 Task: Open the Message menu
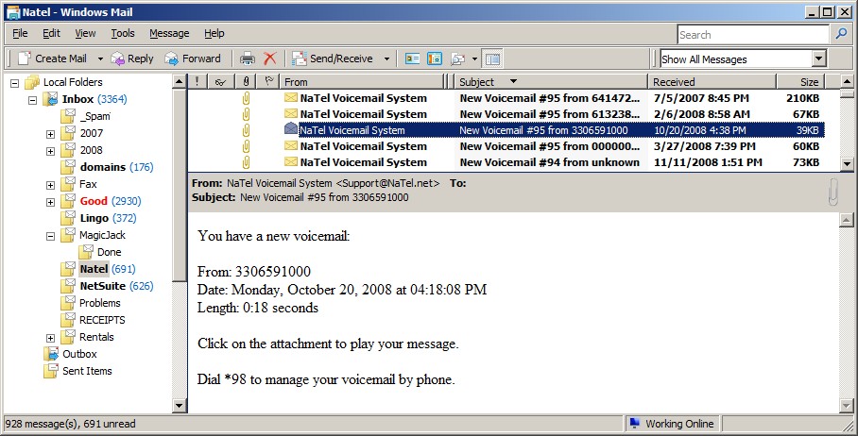(x=169, y=33)
